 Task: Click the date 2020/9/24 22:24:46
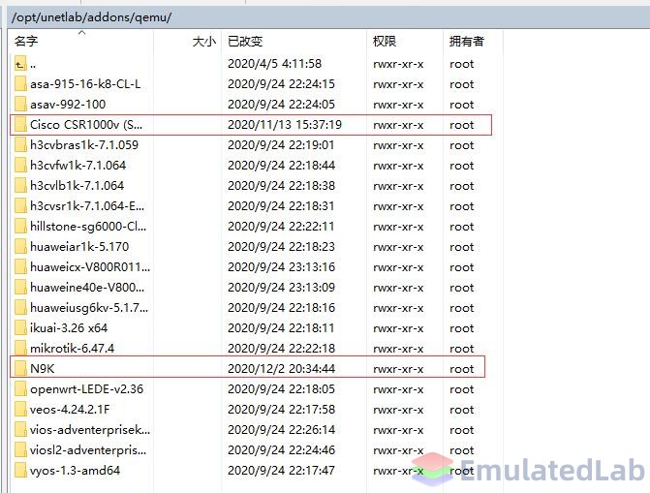point(281,449)
